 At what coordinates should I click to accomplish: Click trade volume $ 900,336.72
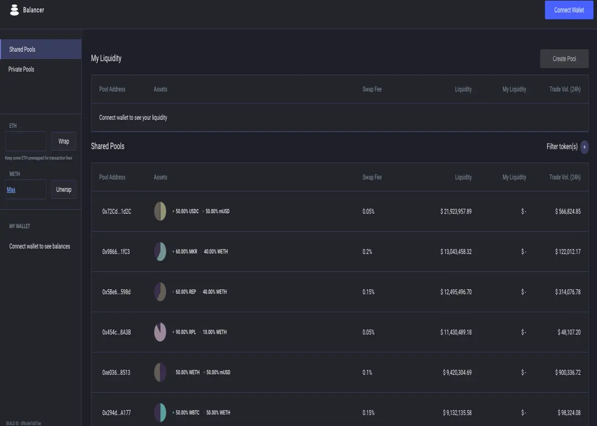coord(568,372)
